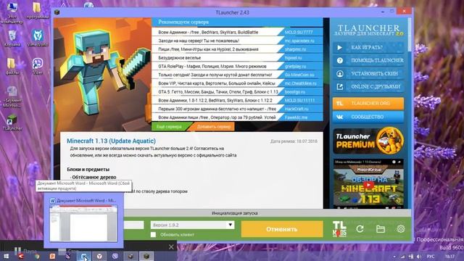Screen dimensions: 464x261
Task: Click server address HackCraft.ru
Action: 297,109
